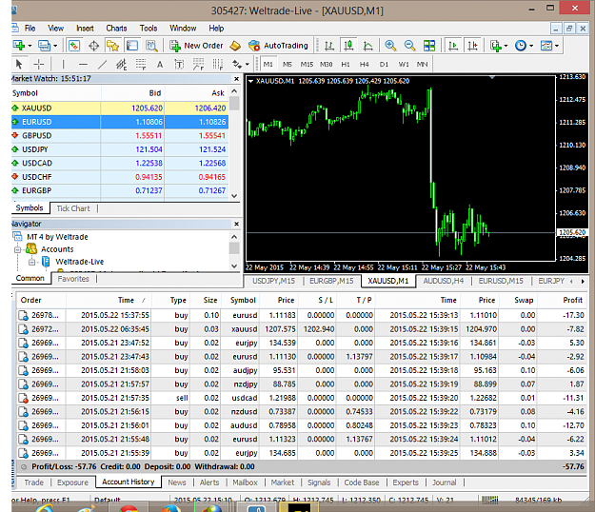595x512 pixels.
Task: Select the Crosshair tool
Action: tap(38, 65)
